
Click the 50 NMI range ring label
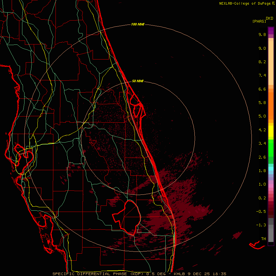click(x=138, y=81)
